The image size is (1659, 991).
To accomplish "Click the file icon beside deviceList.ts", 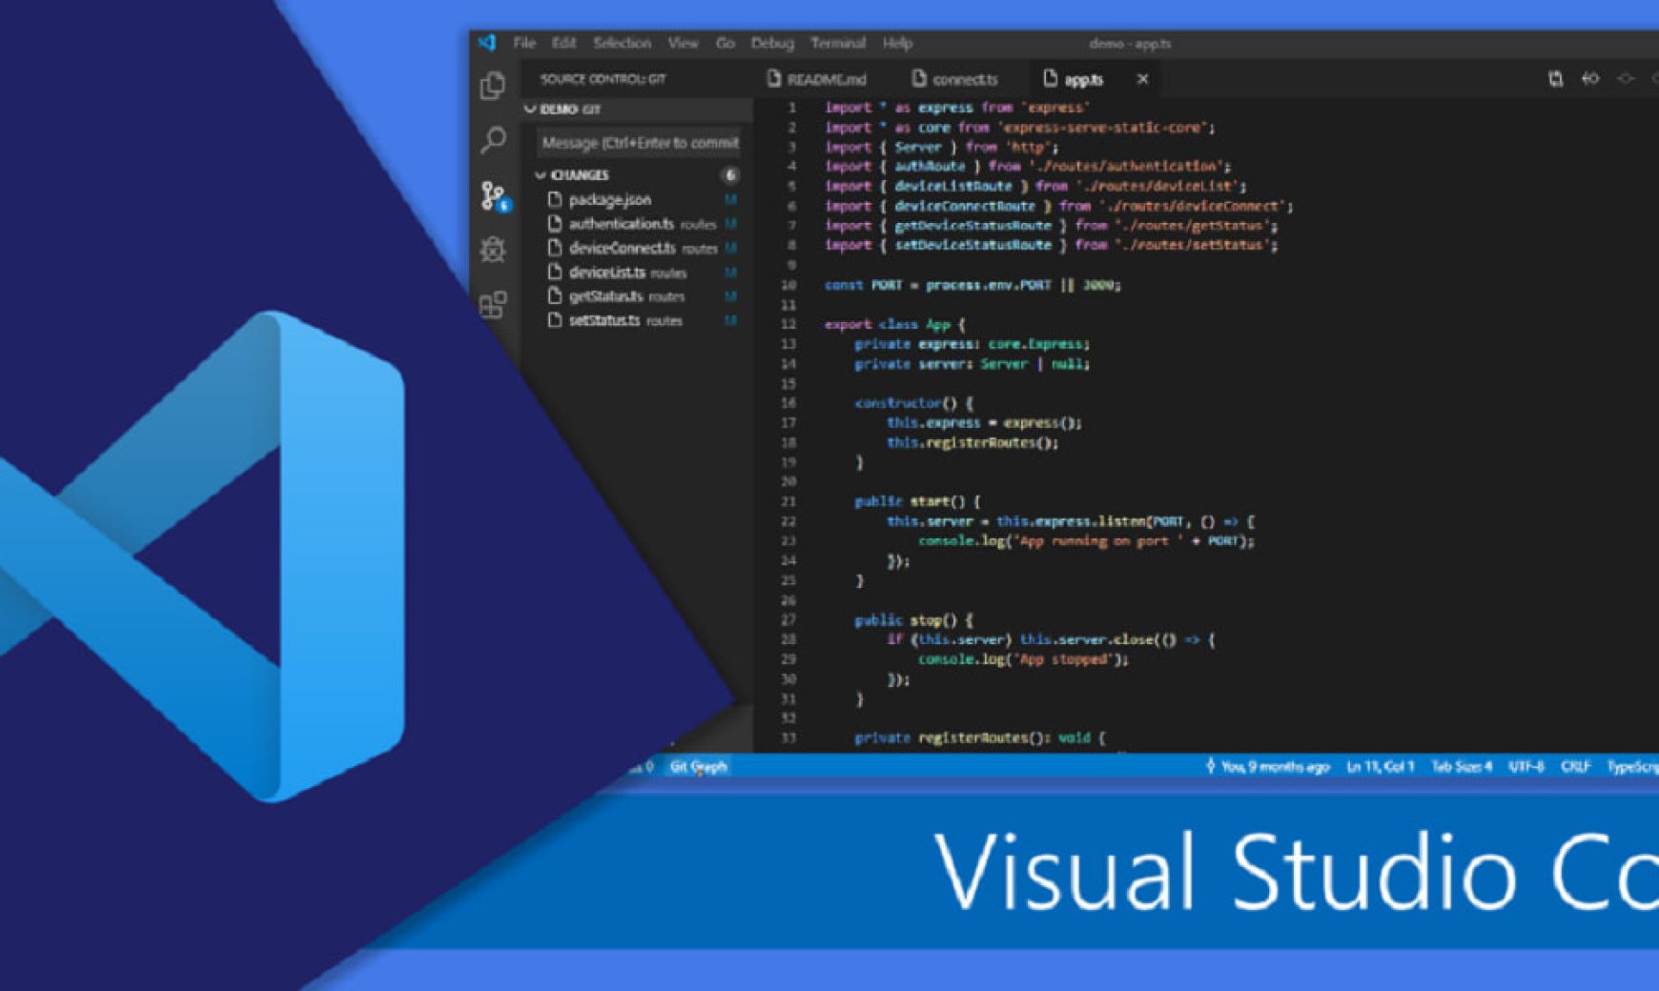I will click(555, 272).
